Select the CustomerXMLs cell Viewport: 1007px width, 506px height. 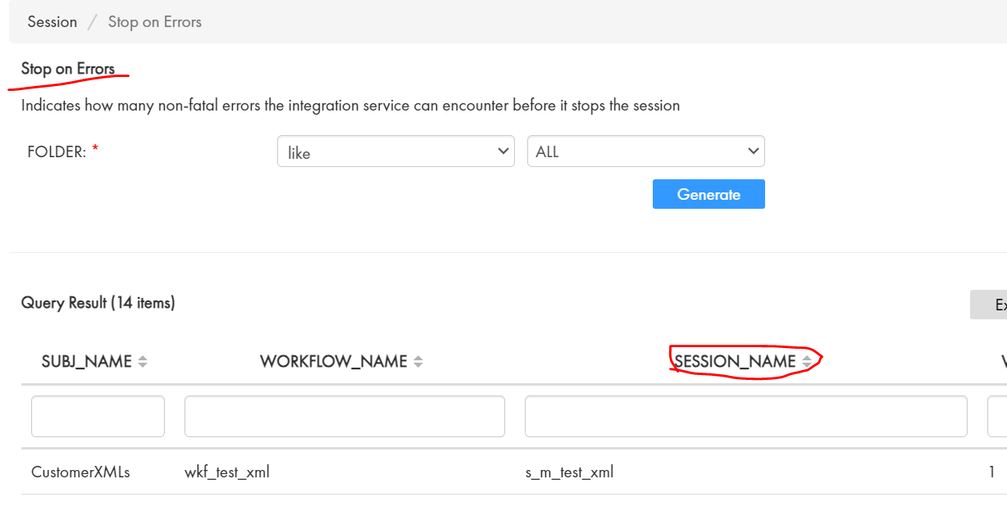click(x=80, y=472)
